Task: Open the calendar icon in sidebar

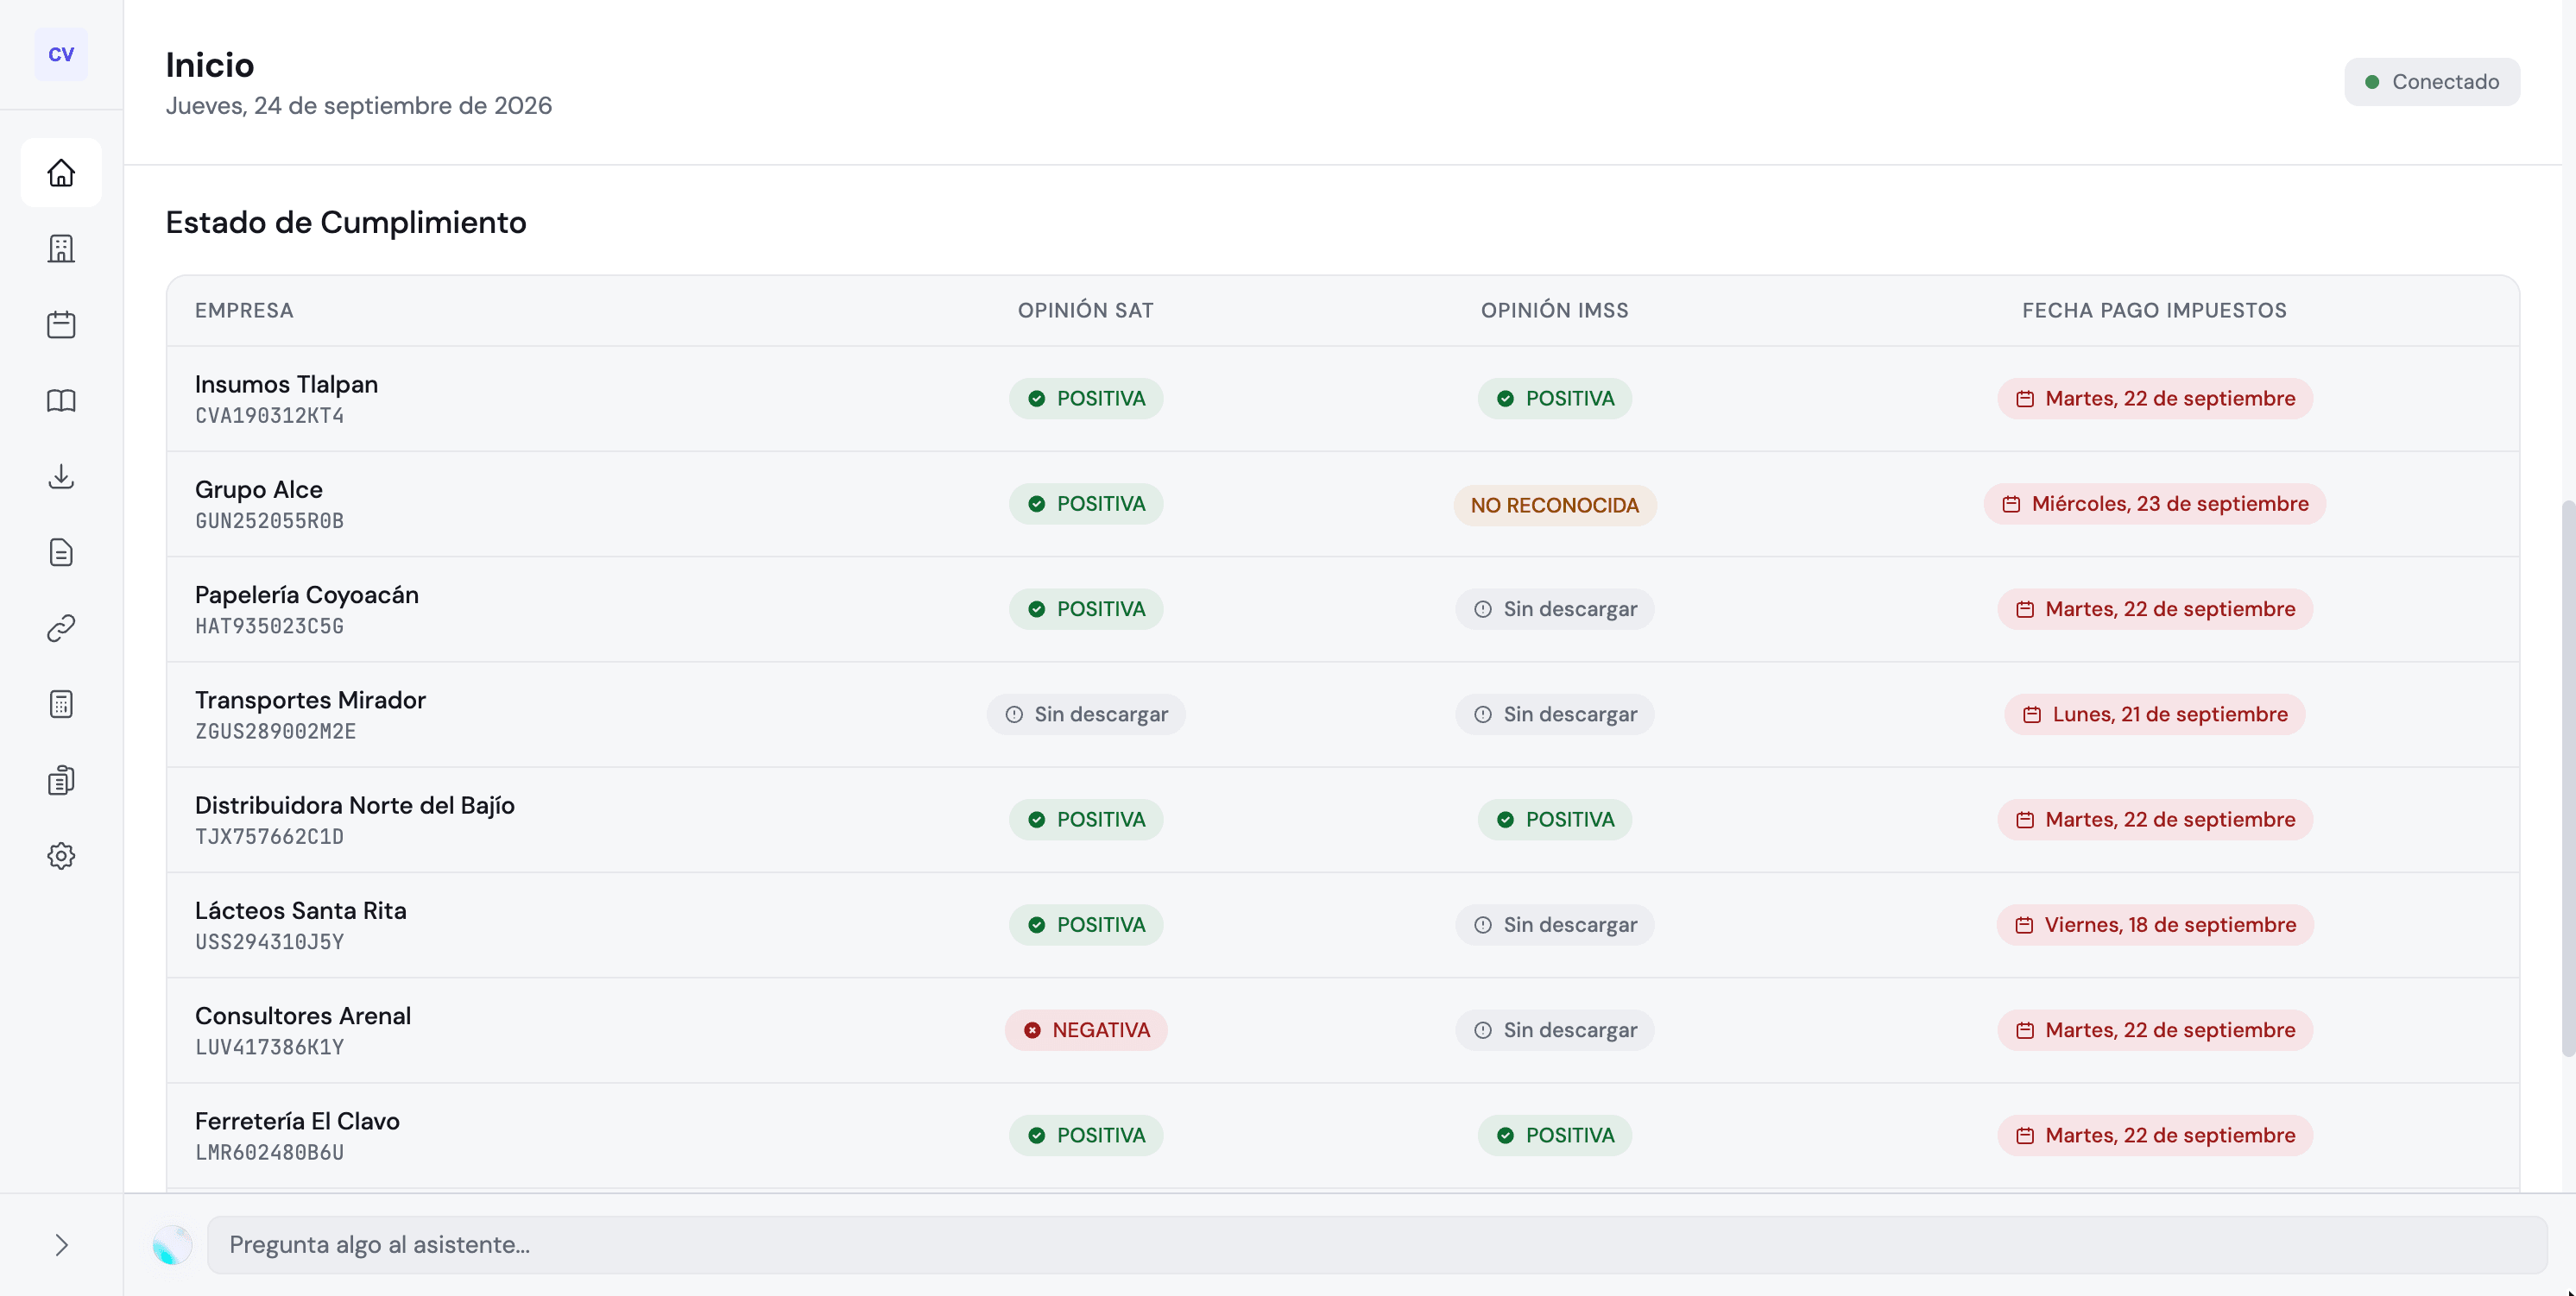Action: (x=61, y=324)
